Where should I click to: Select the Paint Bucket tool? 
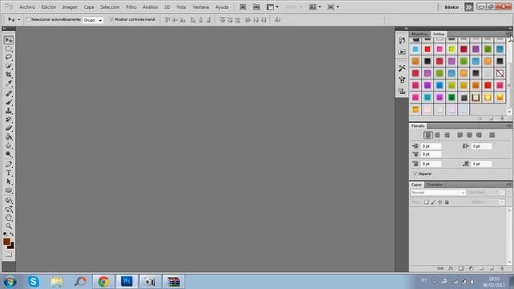9,136
